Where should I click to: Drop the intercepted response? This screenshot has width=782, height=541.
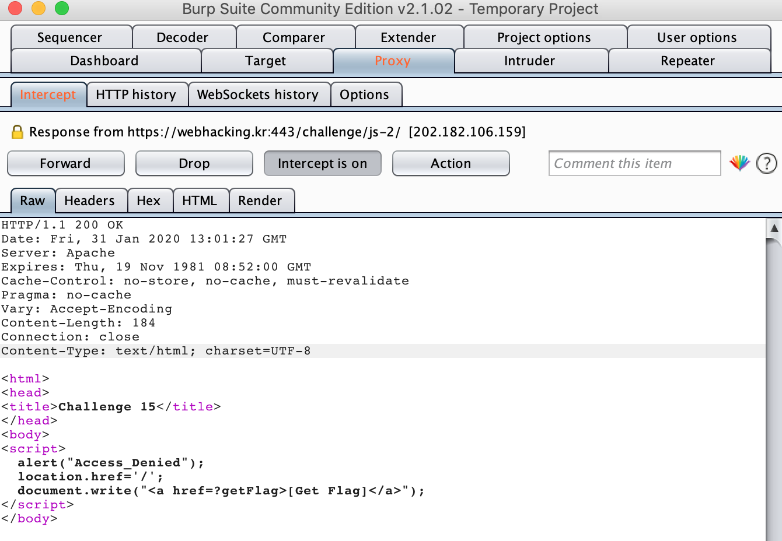tap(194, 163)
